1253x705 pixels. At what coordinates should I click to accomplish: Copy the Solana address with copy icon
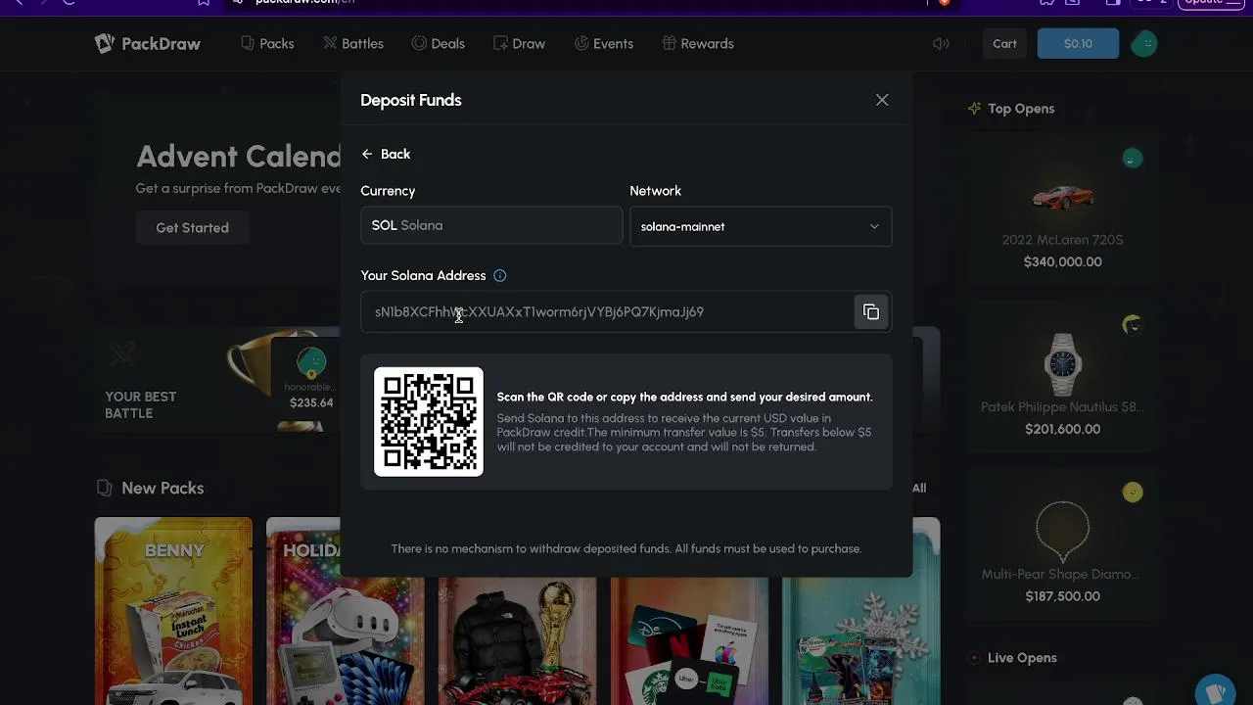pos(871,312)
